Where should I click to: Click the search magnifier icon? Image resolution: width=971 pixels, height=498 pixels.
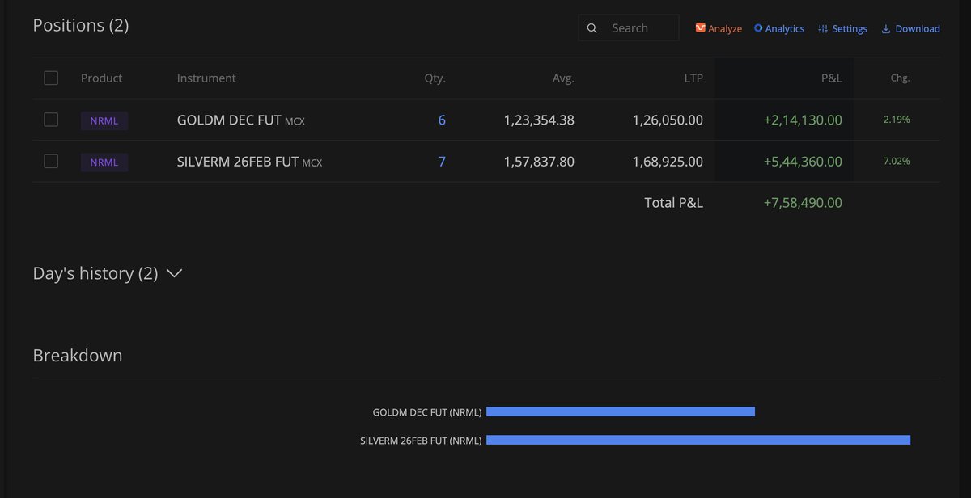pyautogui.click(x=592, y=28)
